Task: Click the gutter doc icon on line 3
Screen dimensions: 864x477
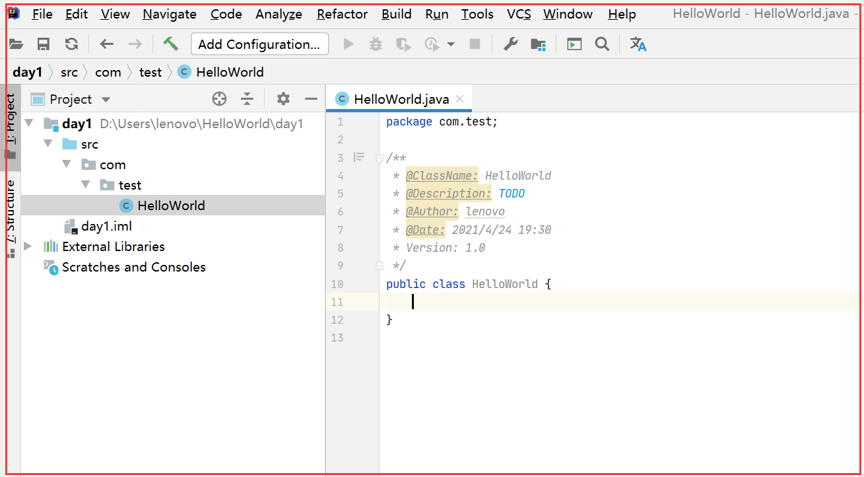Action: point(359,157)
